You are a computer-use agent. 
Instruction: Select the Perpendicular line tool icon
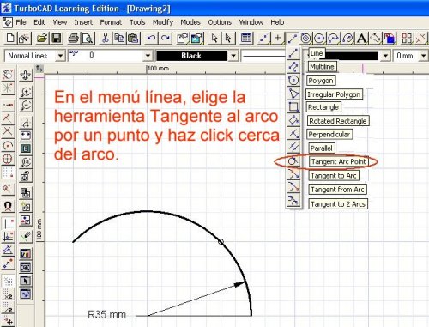click(293, 134)
